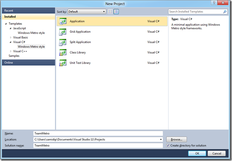Image resolution: width=232 pixels, height=161 pixels.
Task: Select Samples in the templates tree
Action: pos(14,56)
